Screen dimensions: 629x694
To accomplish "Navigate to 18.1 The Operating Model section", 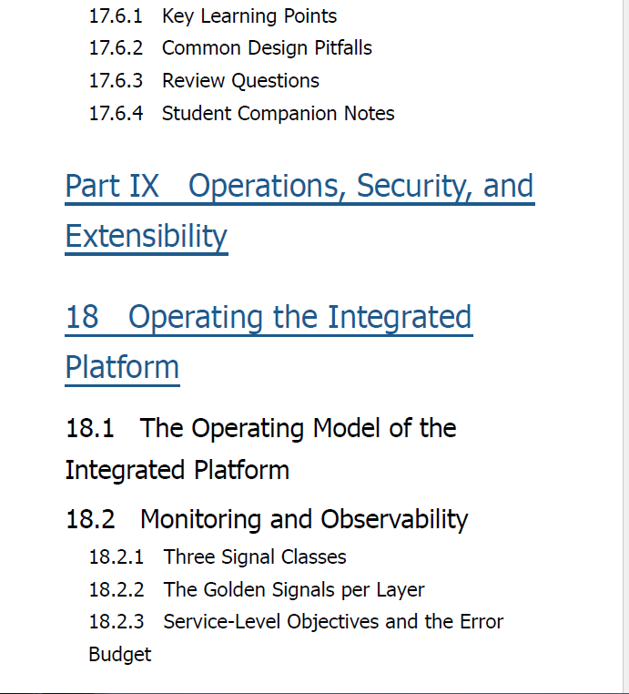I will [x=260, y=449].
